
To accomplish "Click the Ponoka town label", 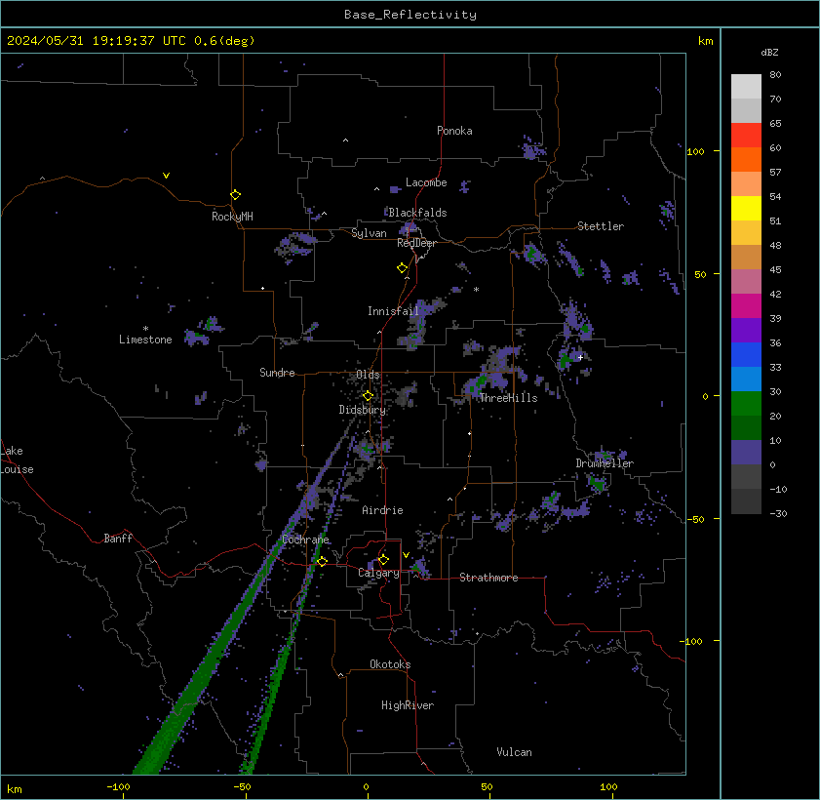I will point(454,131).
